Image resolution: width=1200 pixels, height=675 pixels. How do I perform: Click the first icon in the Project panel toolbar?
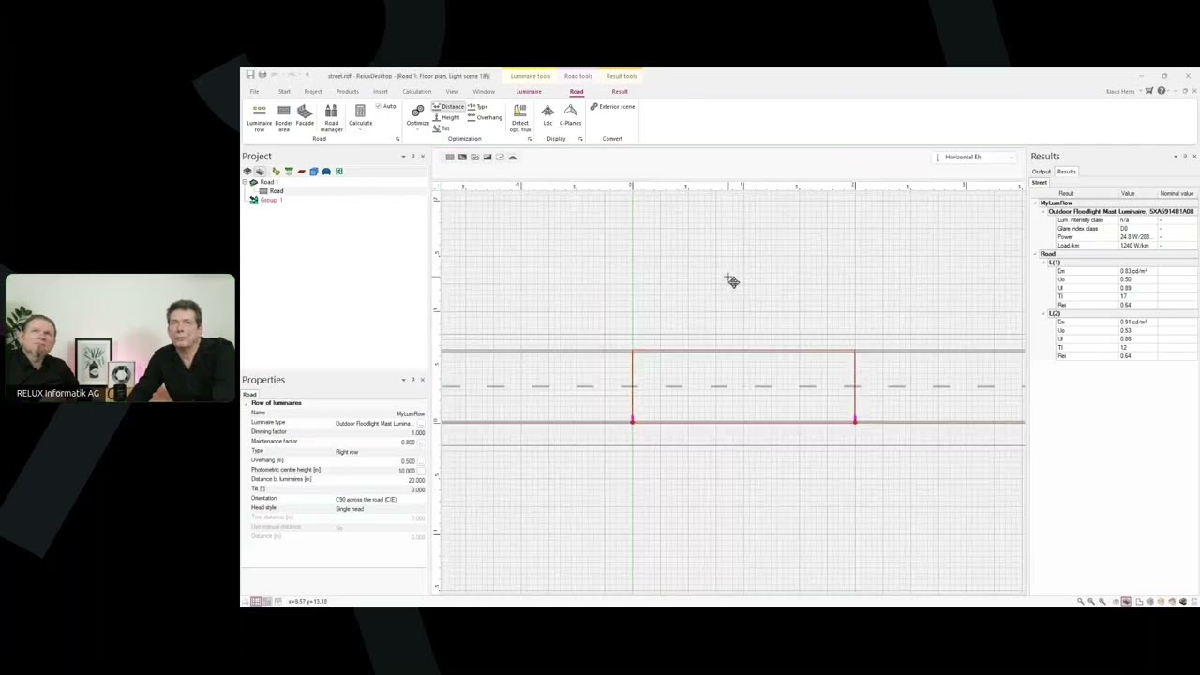click(247, 172)
